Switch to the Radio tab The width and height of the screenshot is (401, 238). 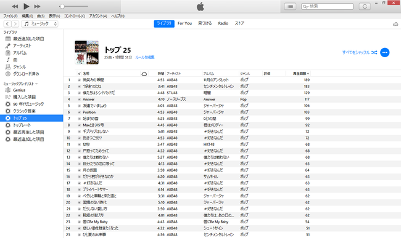coord(223,23)
